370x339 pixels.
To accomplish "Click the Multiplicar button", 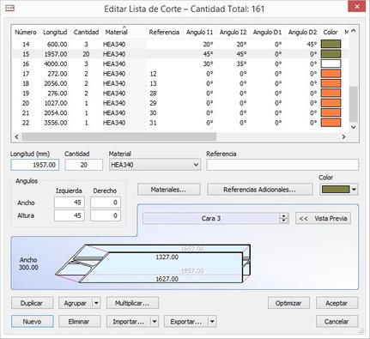I will [132, 303].
